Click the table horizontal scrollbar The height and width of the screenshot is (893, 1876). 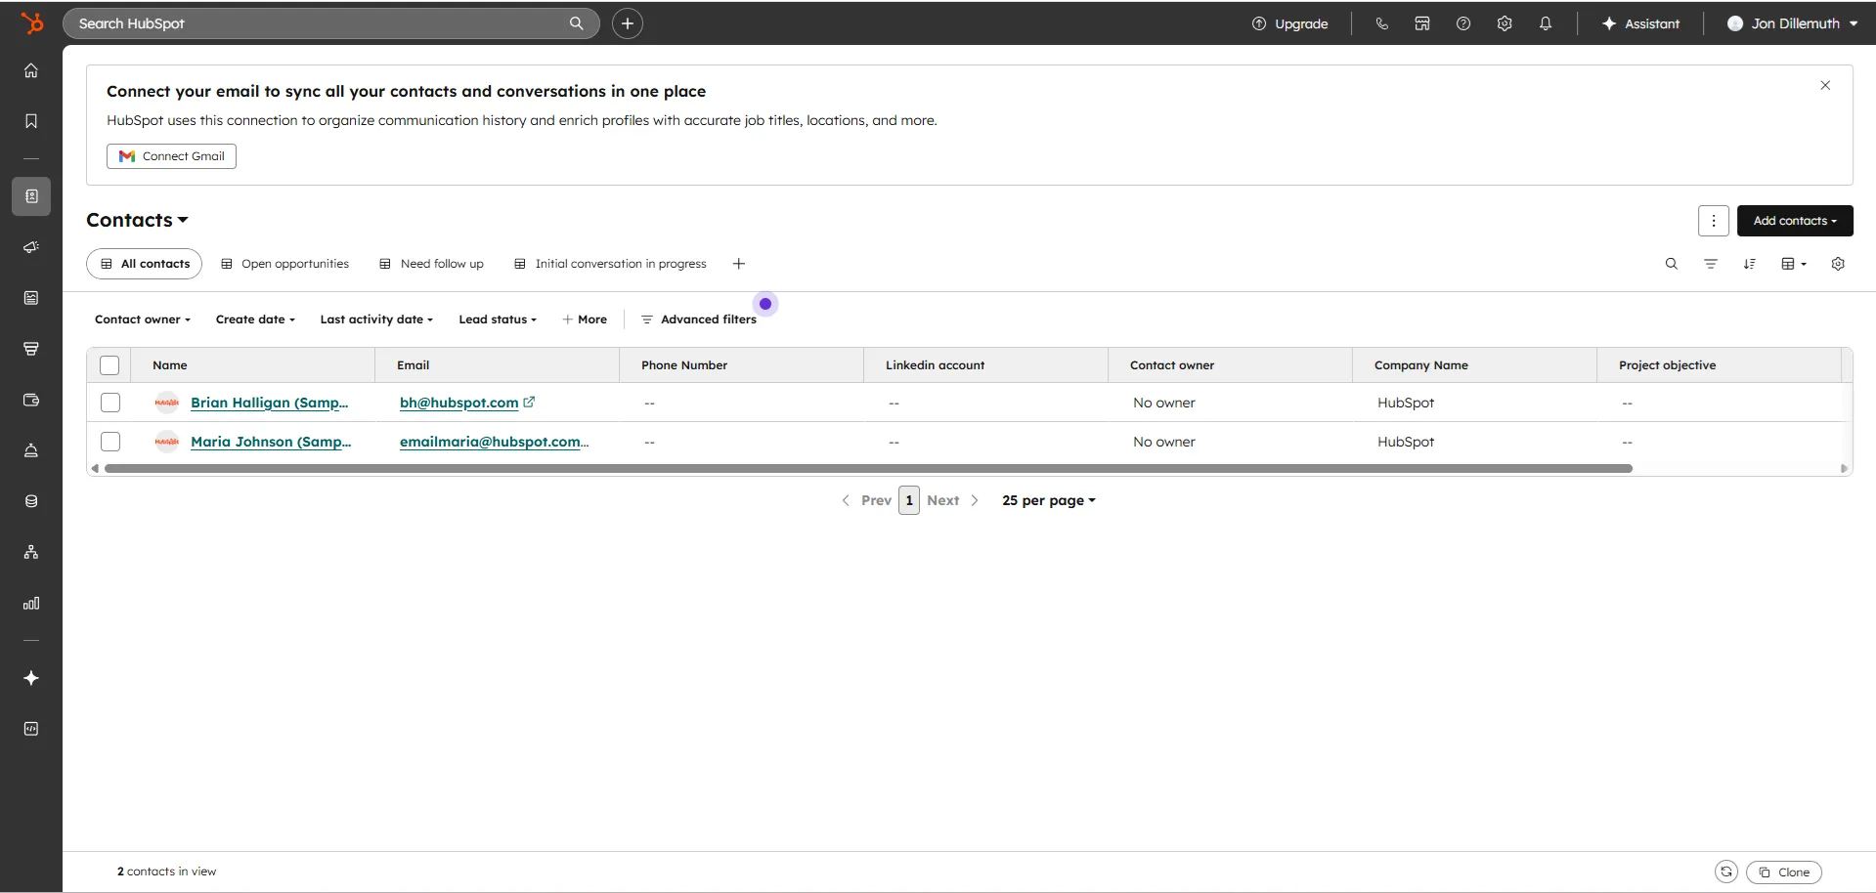[x=868, y=469]
